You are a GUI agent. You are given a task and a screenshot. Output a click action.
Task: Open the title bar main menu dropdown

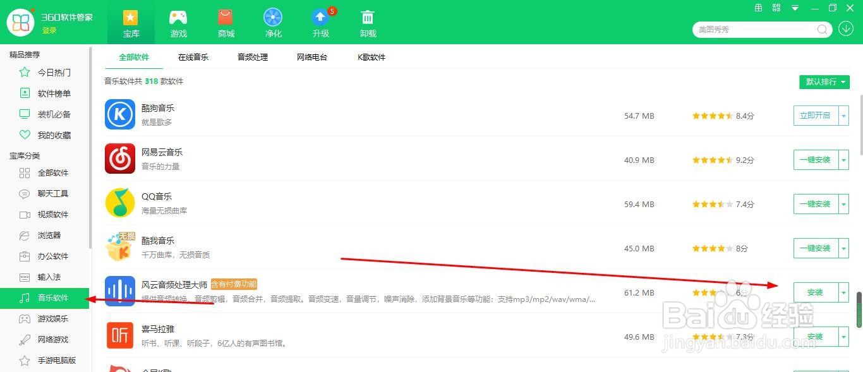pos(795,8)
